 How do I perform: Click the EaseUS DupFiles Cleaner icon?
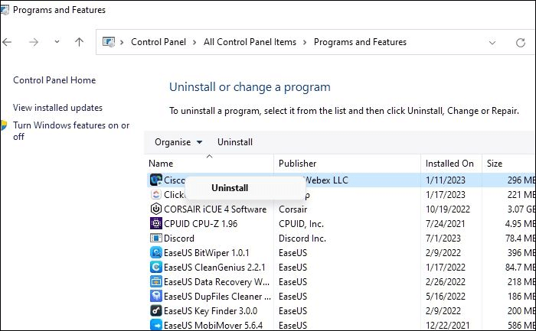tap(156, 296)
